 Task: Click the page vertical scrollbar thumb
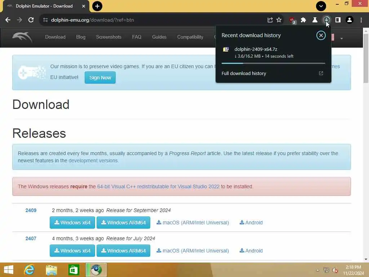pyautogui.click(x=366, y=58)
